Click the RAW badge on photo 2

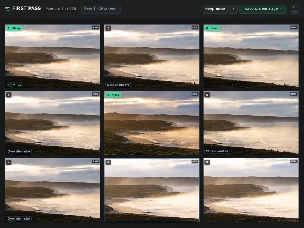pos(195,27)
